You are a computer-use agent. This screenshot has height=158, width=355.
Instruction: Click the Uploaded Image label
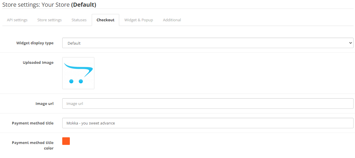38,63
